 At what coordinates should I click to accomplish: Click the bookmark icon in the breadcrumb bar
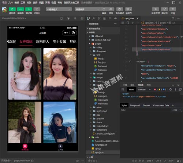pyautogui.click(x=128, y=23)
